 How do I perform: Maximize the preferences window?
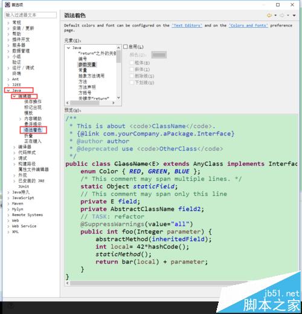click(278, 5)
